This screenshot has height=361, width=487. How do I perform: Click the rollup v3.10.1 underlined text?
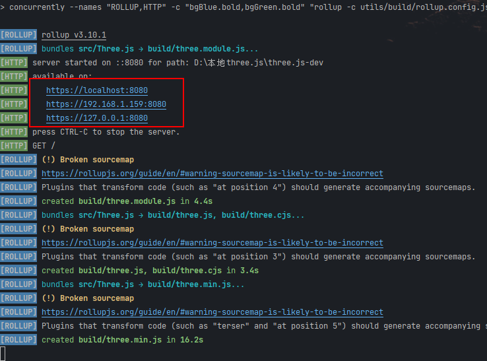74,35
